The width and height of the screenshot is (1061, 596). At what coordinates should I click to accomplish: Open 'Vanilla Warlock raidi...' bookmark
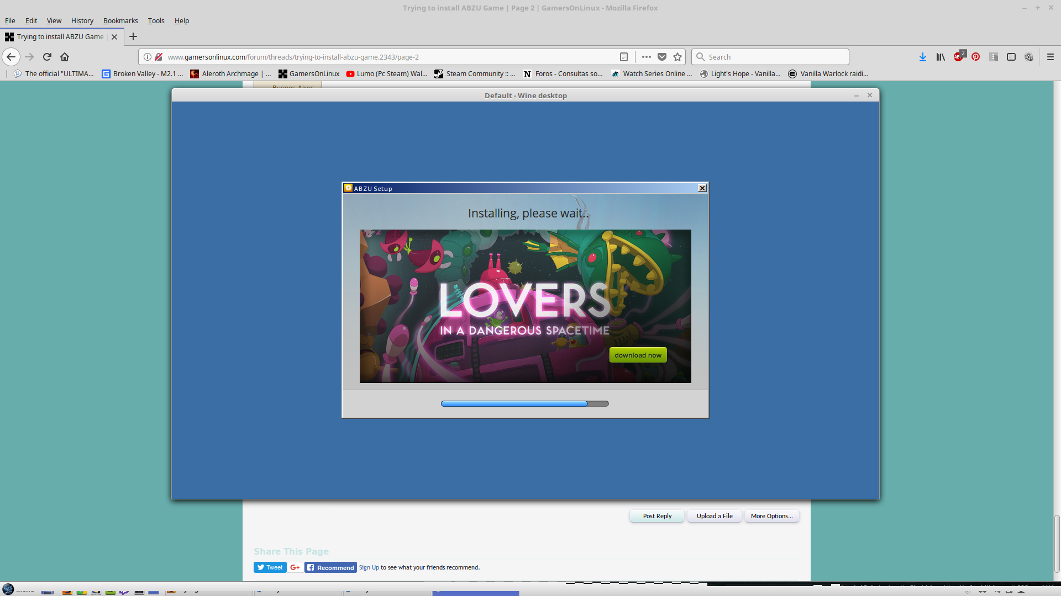click(x=828, y=73)
